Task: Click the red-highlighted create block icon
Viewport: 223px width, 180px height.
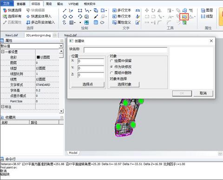Action: click(184, 17)
